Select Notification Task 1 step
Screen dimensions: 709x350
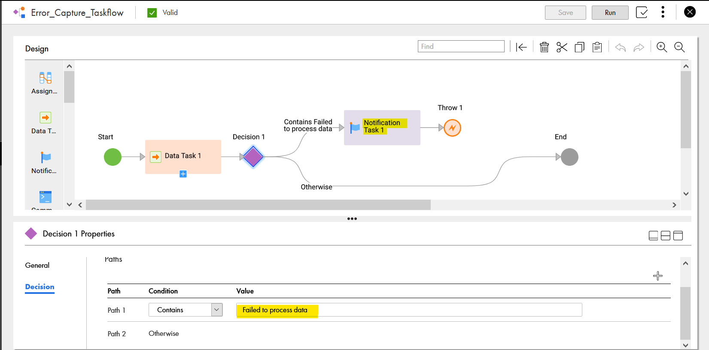pos(382,127)
